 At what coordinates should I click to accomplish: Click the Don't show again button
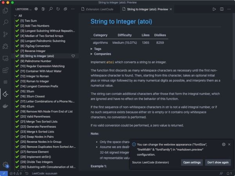click(x=218, y=162)
